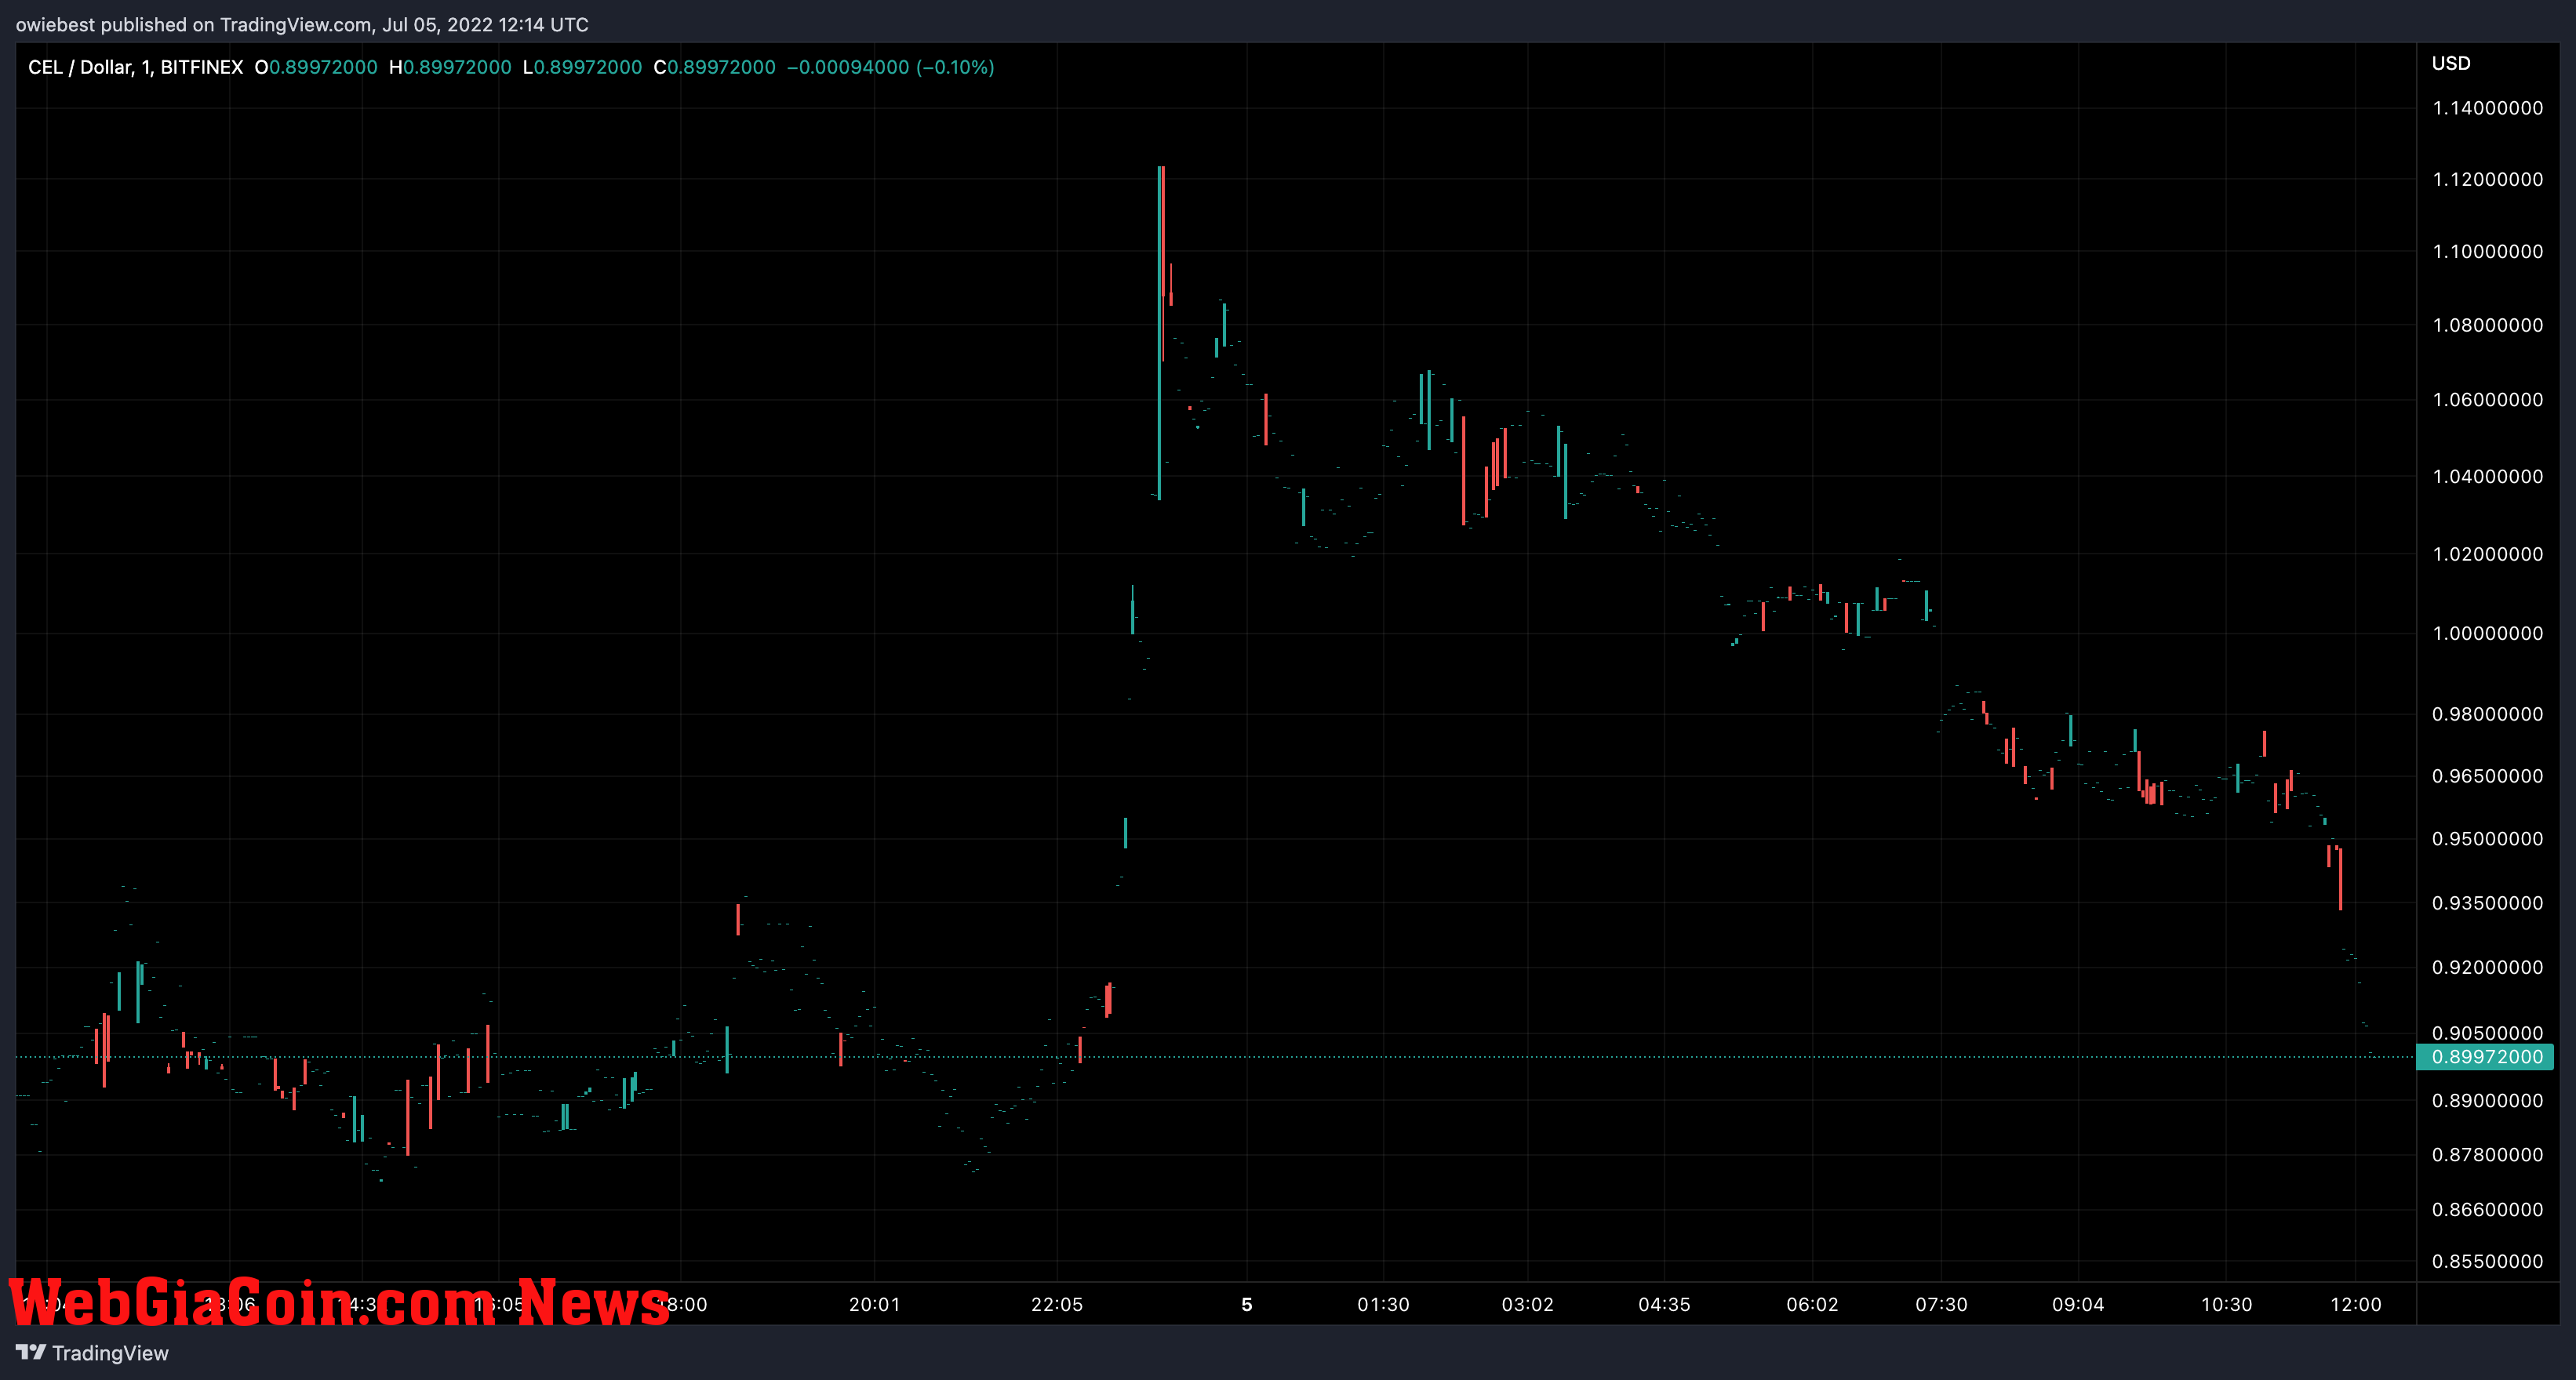Click the day 5 date marker on time axis
Image resolution: width=2576 pixels, height=1380 pixels.
[x=1247, y=1304]
